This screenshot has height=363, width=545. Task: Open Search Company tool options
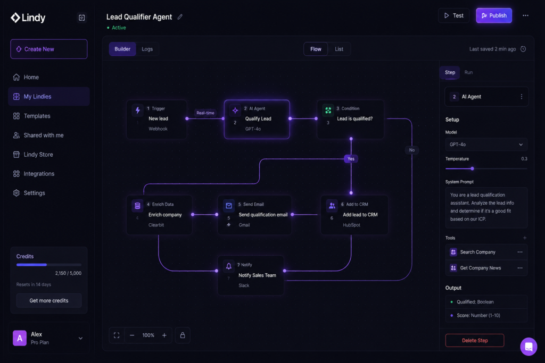519,252
